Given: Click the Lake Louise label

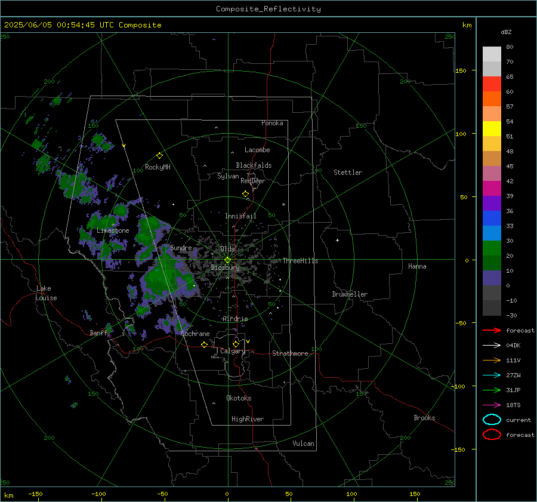Looking at the screenshot, I should point(46,293).
